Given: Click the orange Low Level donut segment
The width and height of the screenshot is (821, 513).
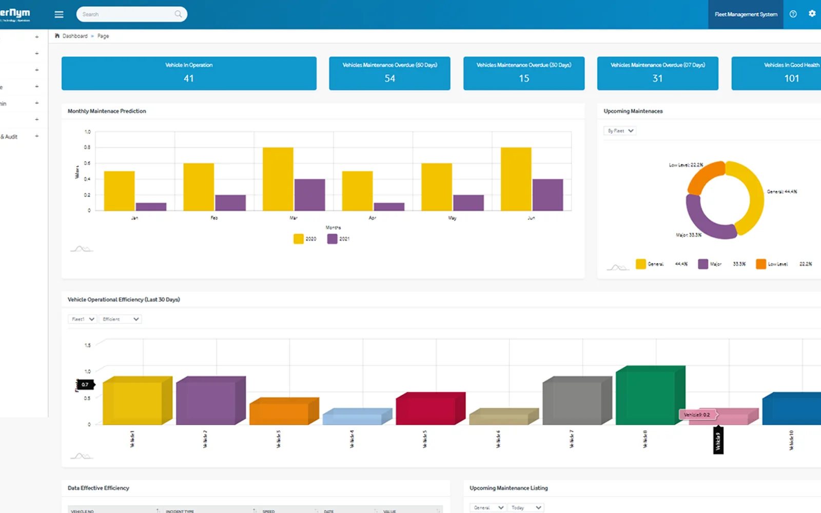Looking at the screenshot, I should point(706,177).
